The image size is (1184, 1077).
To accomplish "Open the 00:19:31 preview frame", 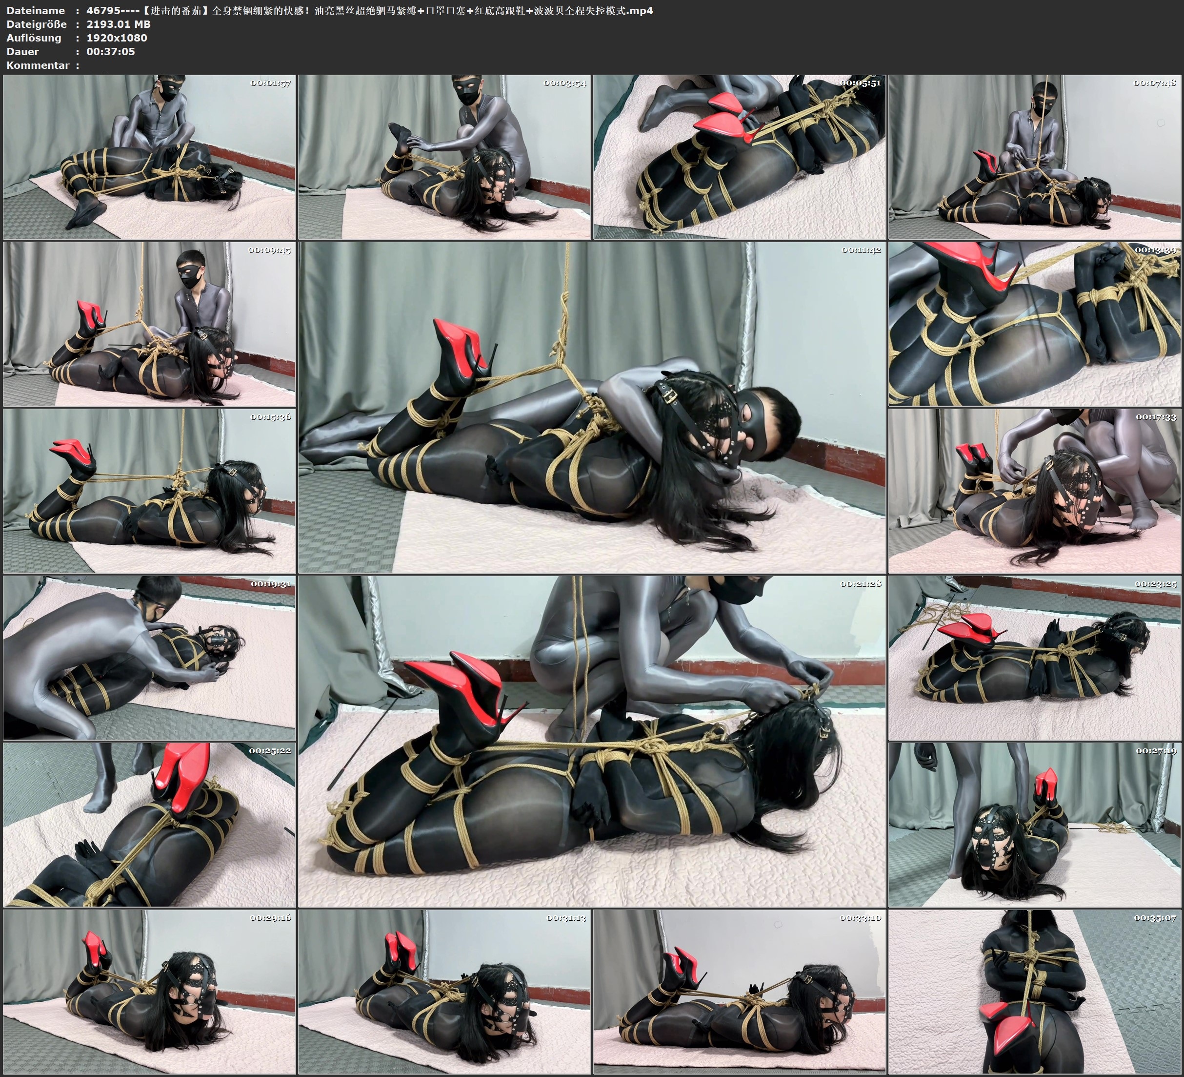I will tap(149, 658).
